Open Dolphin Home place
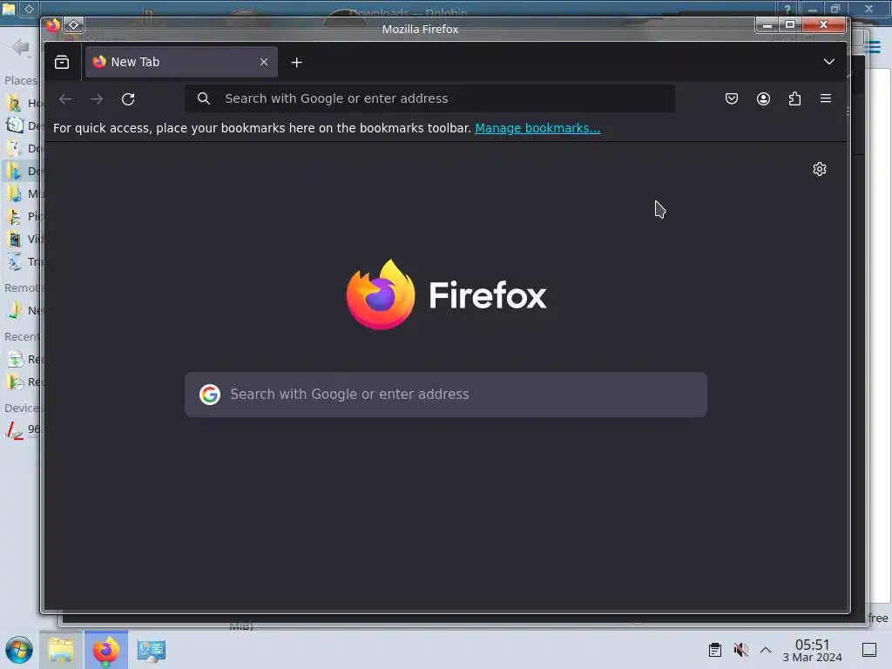Image resolution: width=892 pixels, height=669 pixels. (x=23, y=103)
